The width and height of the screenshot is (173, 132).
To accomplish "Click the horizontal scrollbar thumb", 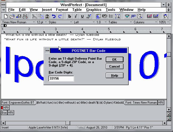I will (68, 123).
